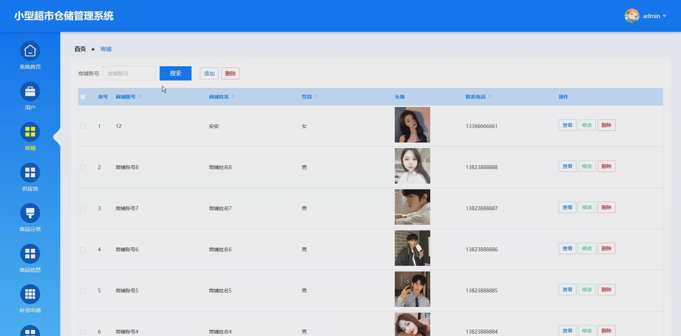The image size is (681, 336).
Task: Sort by 联系电话 column arrows
Action: 490,97
